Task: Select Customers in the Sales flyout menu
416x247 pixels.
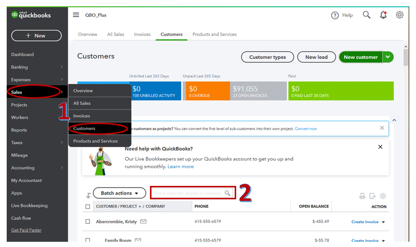Action: coord(100,128)
